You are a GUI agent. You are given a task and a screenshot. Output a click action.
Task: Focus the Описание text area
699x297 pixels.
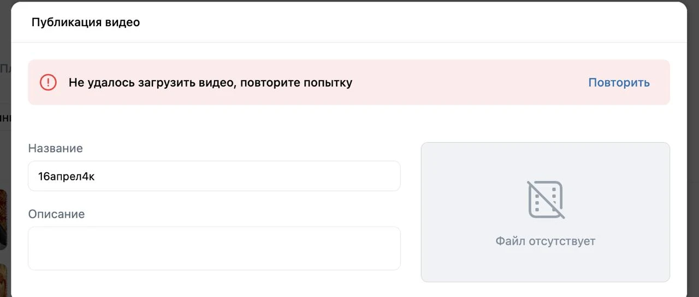(x=214, y=248)
